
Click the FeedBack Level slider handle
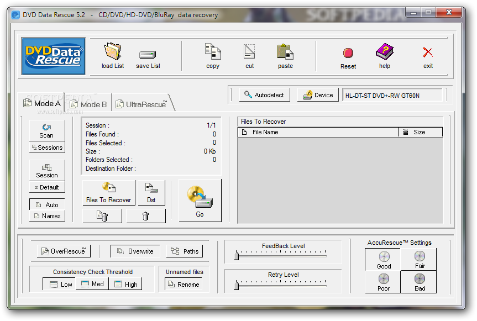237,255
